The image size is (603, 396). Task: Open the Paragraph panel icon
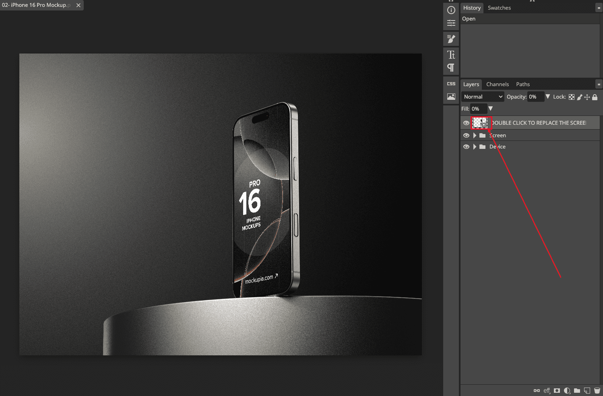(x=451, y=68)
